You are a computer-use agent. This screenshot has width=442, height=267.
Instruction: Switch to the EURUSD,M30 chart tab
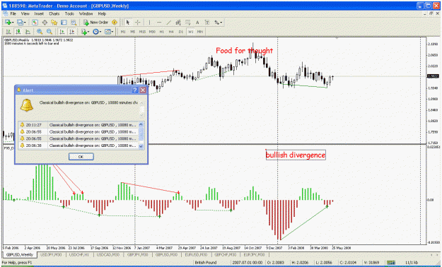coord(196,254)
